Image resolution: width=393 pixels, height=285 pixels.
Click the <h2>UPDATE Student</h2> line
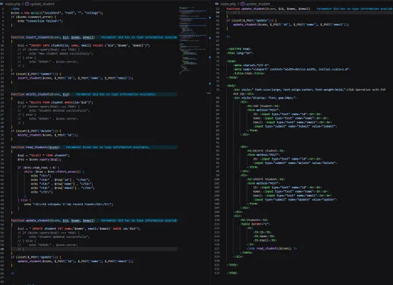click(x=266, y=179)
